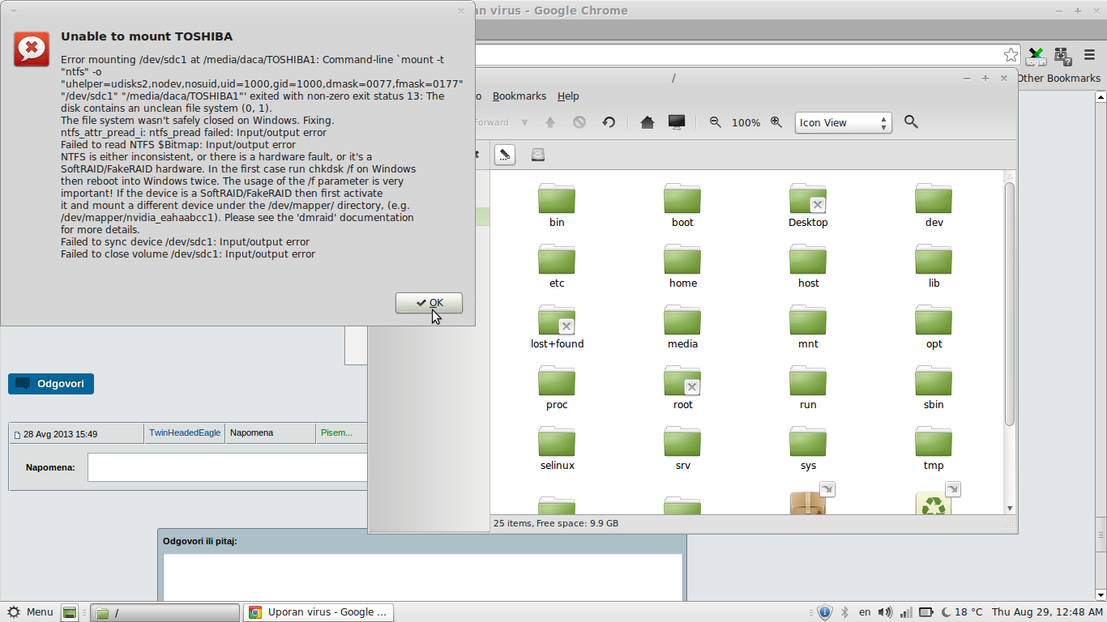Image resolution: width=1107 pixels, height=622 pixels.
Task: Click the show desktop icon in the panel
Action: pyautogui.click(x=71, y=612)
